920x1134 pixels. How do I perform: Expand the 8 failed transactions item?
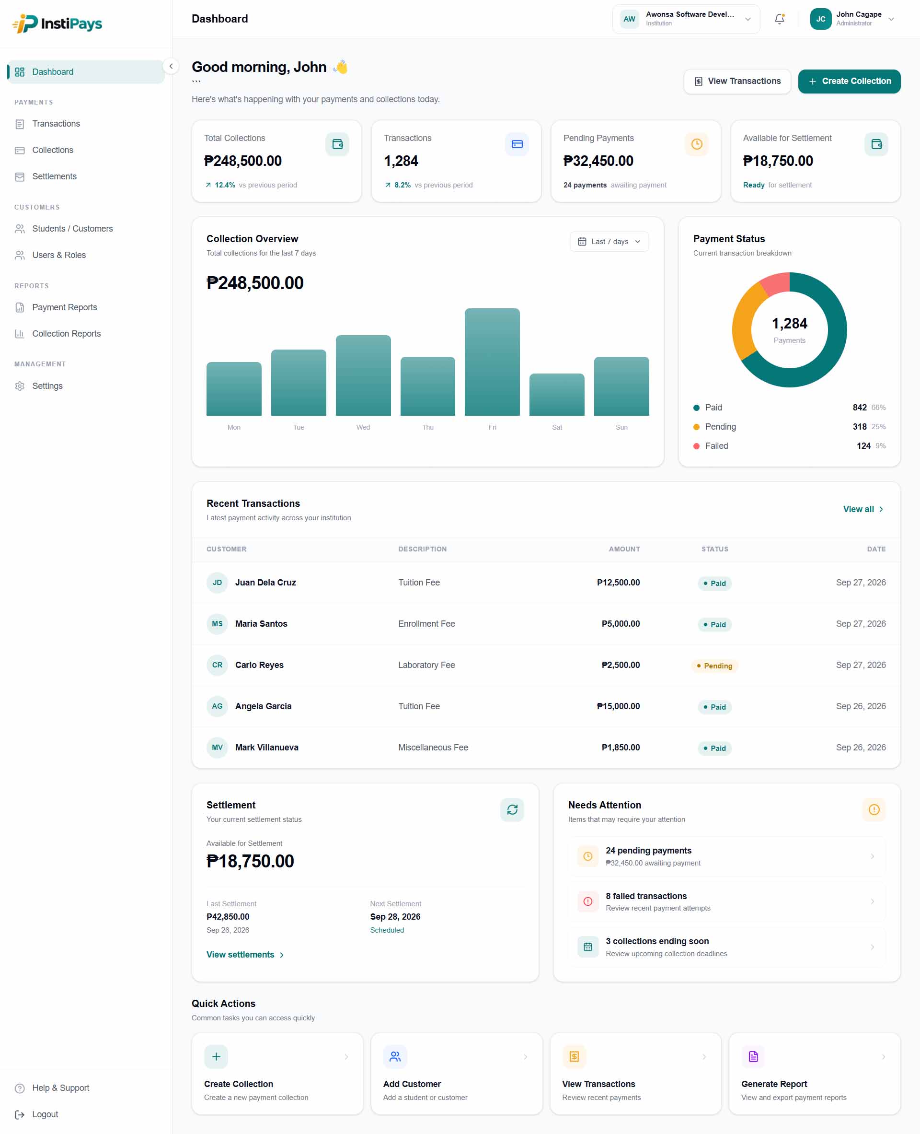pyautogui.click(x=726, y=901)
